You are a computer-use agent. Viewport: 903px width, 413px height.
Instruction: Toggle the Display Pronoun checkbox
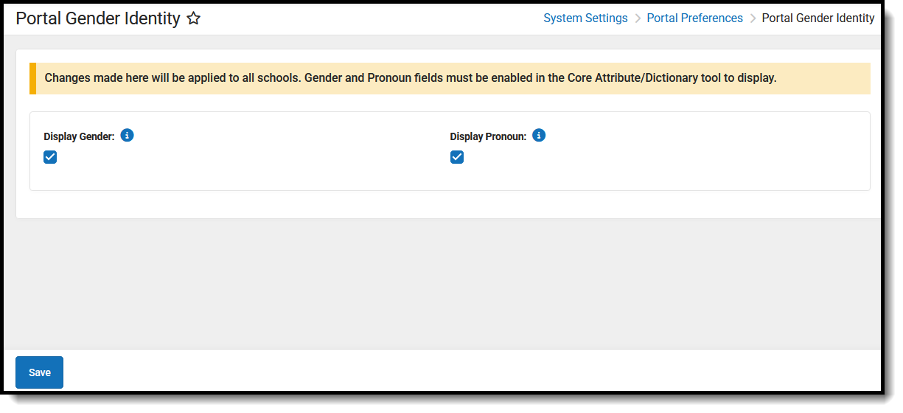[x=457, y=157]
